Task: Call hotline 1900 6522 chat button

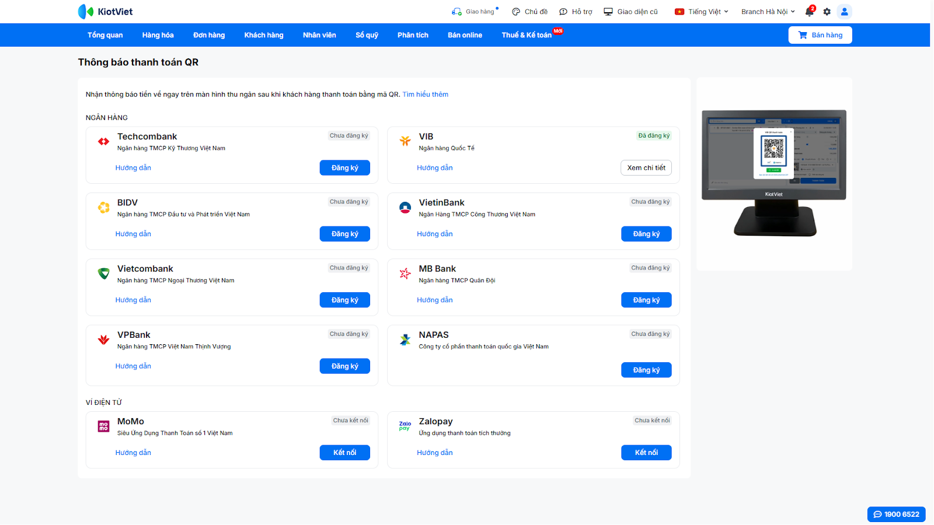Action: (897, 514)
